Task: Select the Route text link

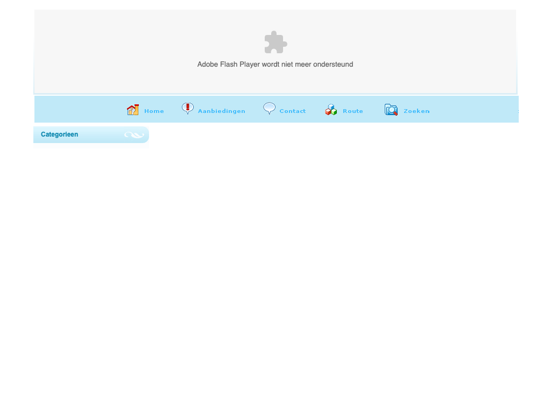Action: [353, 111]
